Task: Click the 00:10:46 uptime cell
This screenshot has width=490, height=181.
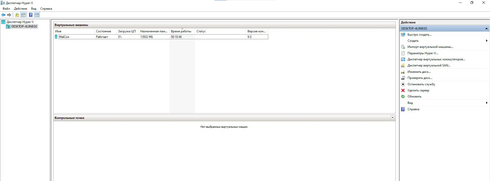Action: tap(176, 37)
